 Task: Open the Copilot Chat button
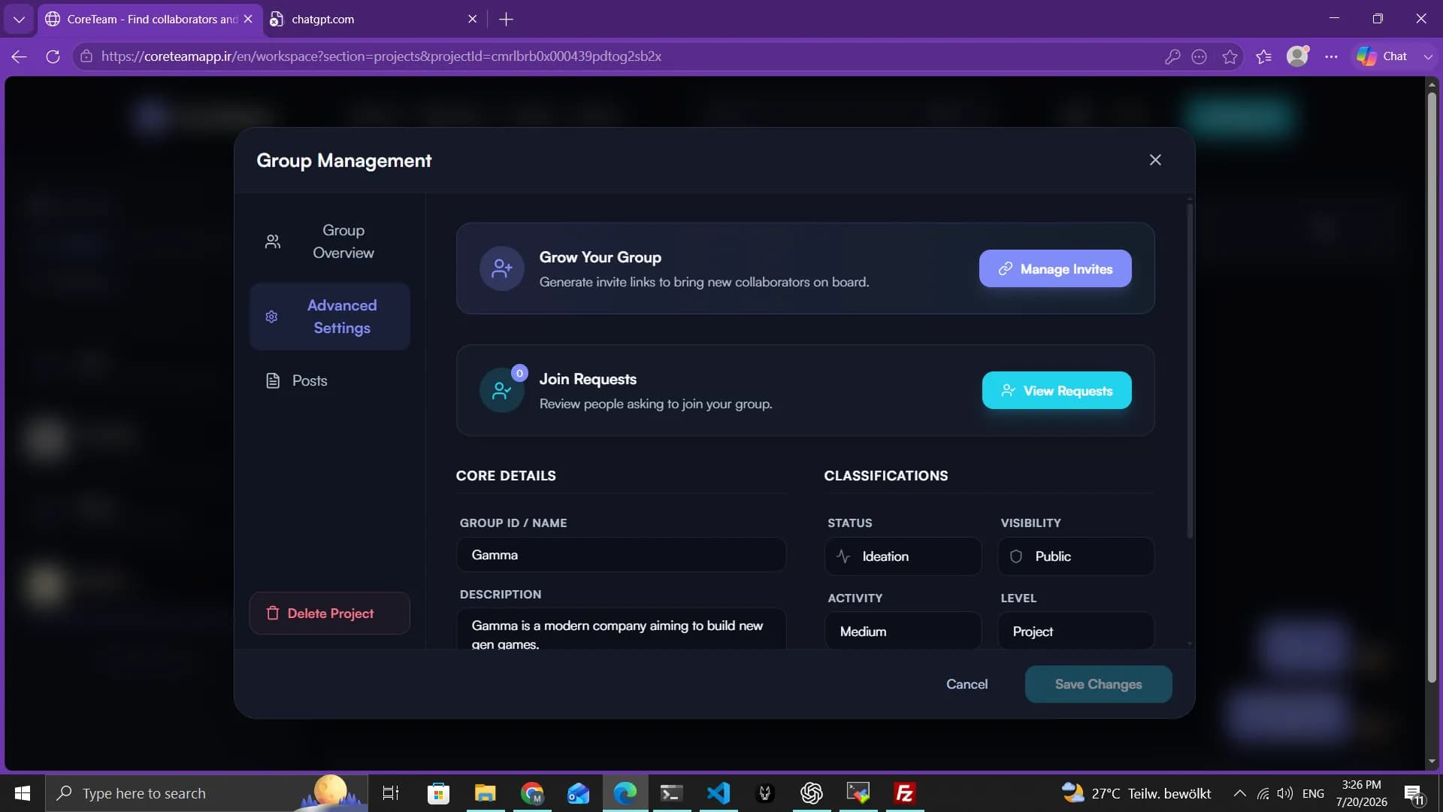(x=1383, y=56)
